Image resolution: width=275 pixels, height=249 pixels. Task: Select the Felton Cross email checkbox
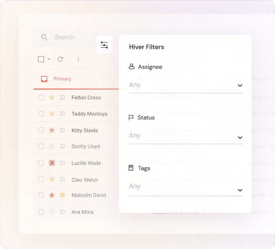coord(41,98)
